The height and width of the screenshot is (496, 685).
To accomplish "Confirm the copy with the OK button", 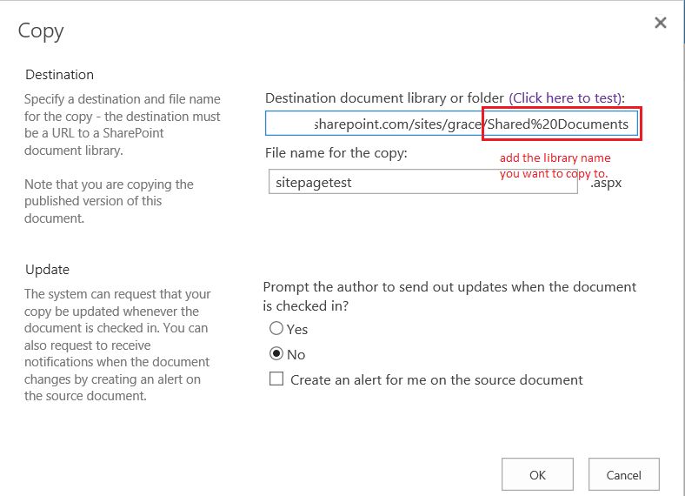I will pyautogui.click(x=537, y=474).
